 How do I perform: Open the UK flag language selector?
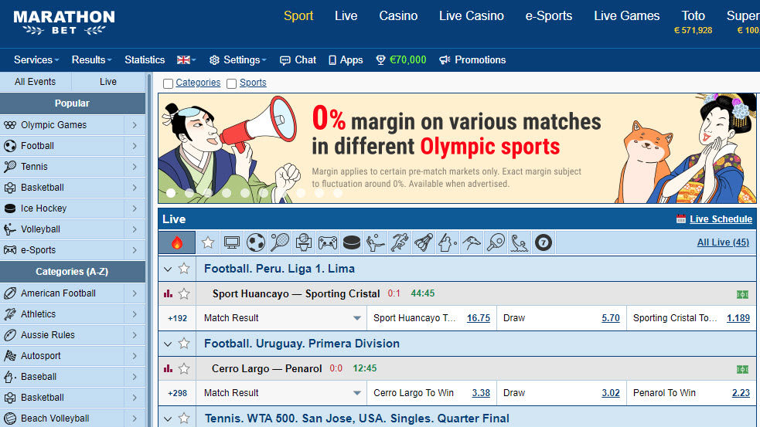[x=186, y=60]
